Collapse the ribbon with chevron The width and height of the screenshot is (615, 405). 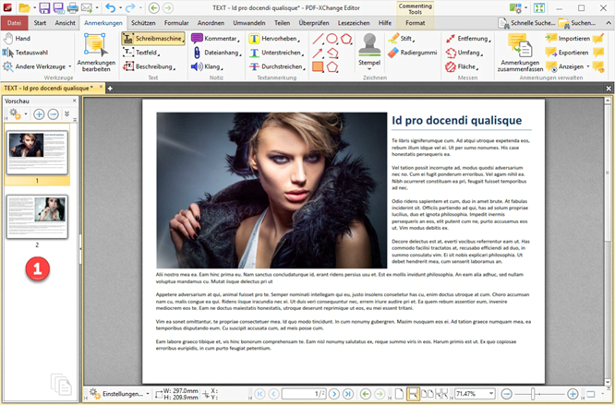click(x=608, y=23)
